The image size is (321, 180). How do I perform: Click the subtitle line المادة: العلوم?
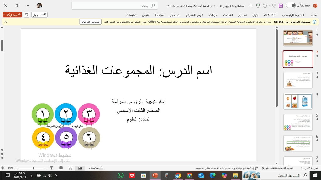click(x=138, y=119)
